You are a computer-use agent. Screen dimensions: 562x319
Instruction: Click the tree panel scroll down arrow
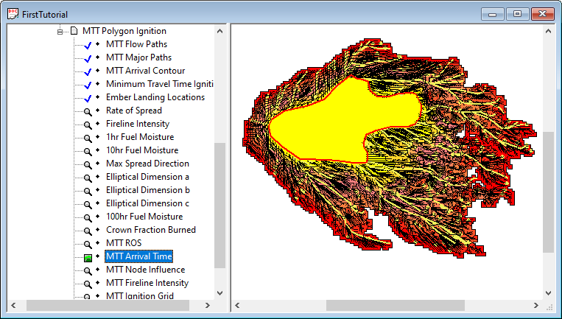point(219,292)
